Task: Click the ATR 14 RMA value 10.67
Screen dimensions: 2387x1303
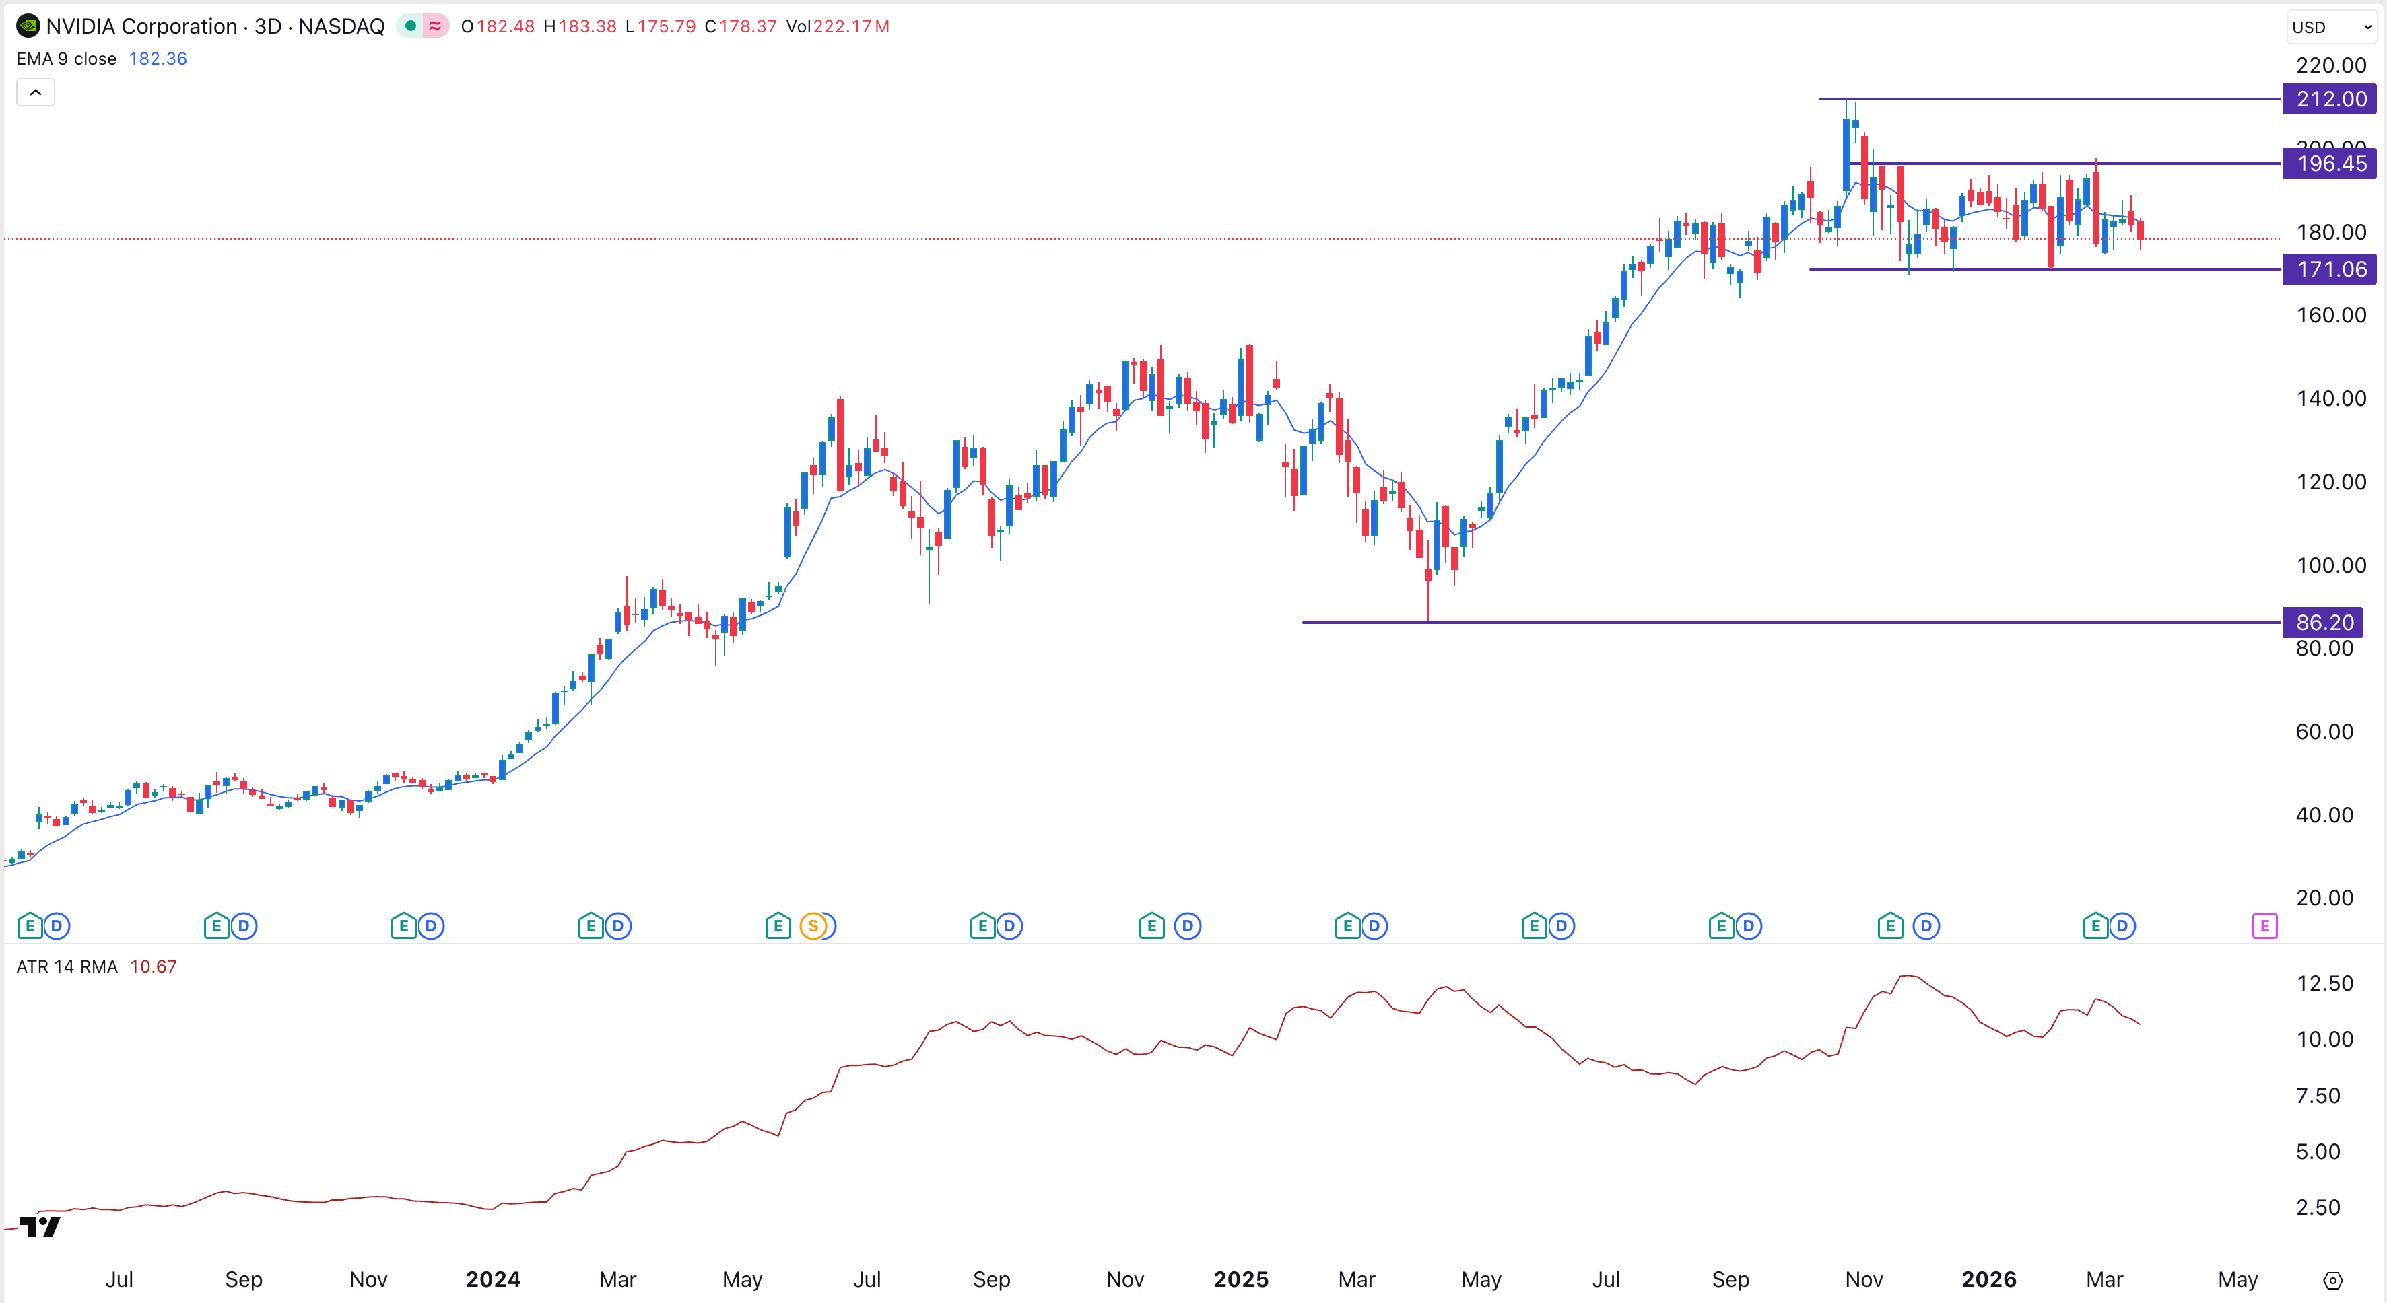Action: coord(154,966)
